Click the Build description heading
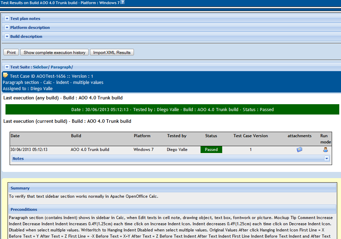Screen dimensions: 341x239 26,36
